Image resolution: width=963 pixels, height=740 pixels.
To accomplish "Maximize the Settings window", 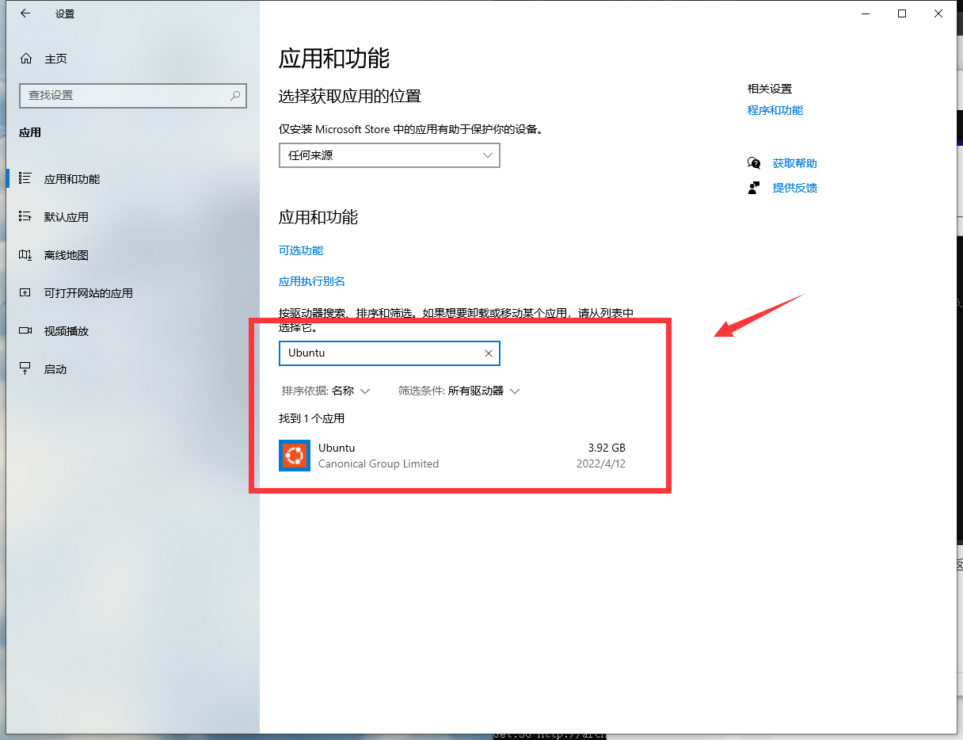I will coord(902,13).
